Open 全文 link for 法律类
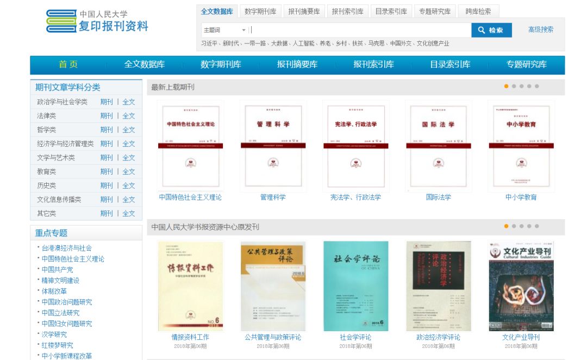The height and width of the screenshot is (360, 587). click(x=128, y=116)
